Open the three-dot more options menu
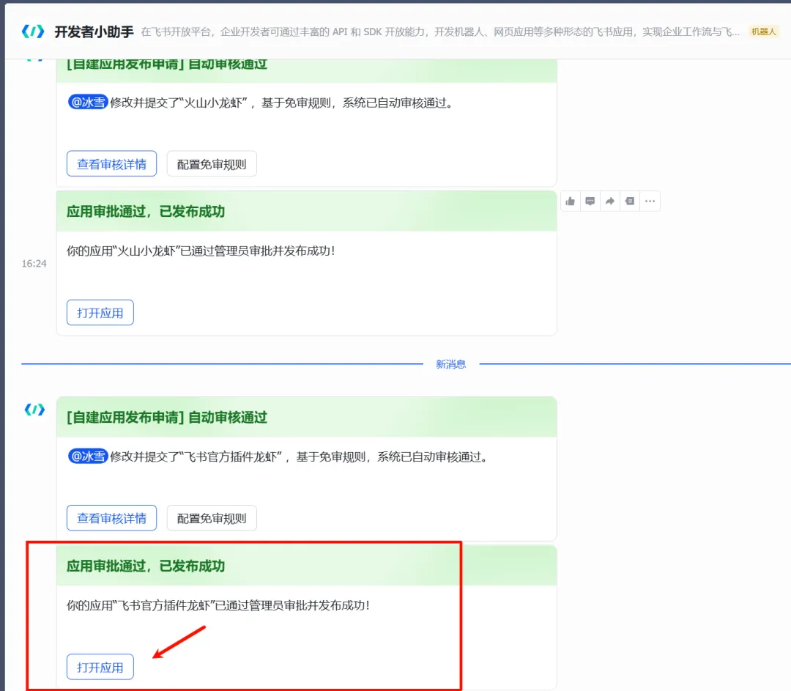 click(650, 202)
